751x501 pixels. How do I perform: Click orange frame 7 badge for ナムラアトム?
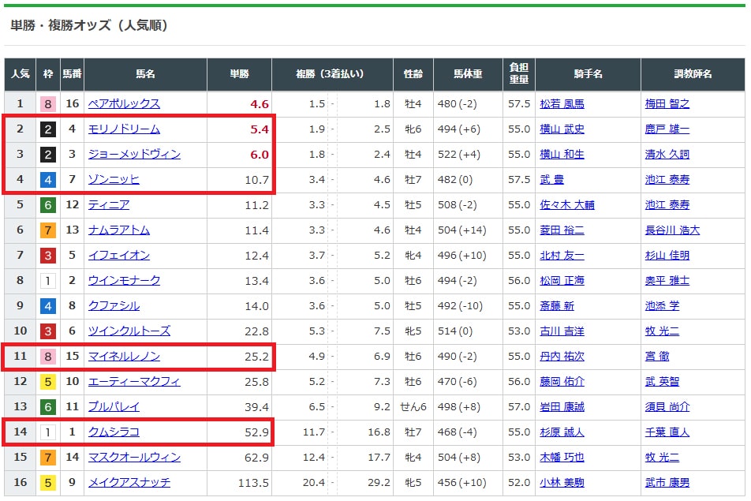[48, 230]
